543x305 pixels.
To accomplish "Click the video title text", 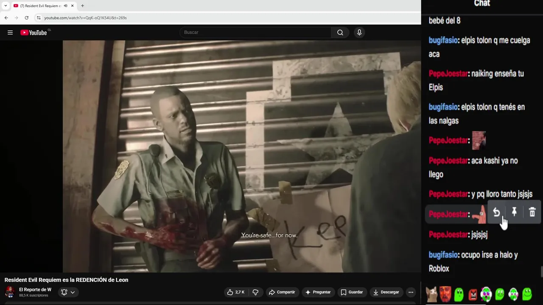I will [x=66, y=280].
